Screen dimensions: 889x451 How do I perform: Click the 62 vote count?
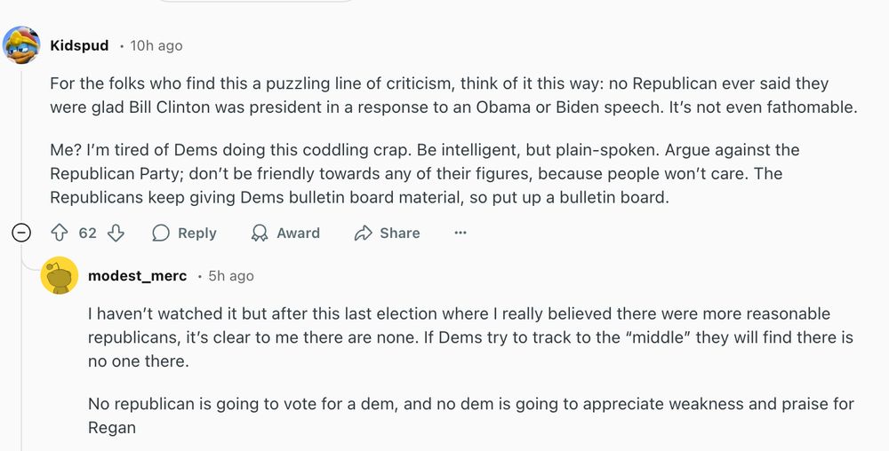87,233
